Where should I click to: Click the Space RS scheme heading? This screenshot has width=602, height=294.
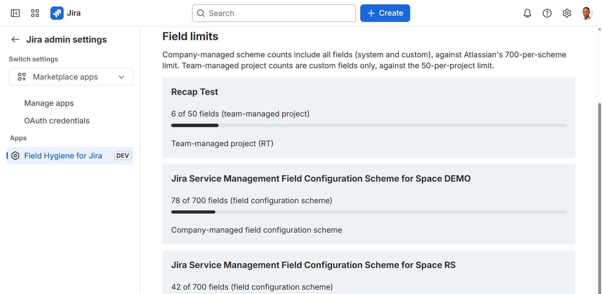[x=313, y=265]
